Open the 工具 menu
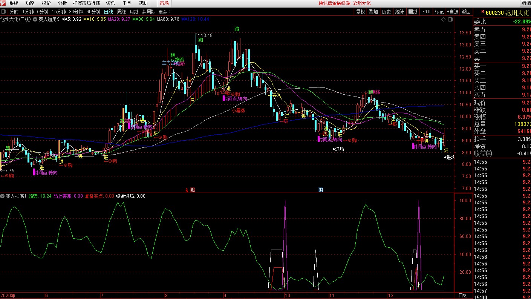Screen dimensions: 531x299 [127, 3]
